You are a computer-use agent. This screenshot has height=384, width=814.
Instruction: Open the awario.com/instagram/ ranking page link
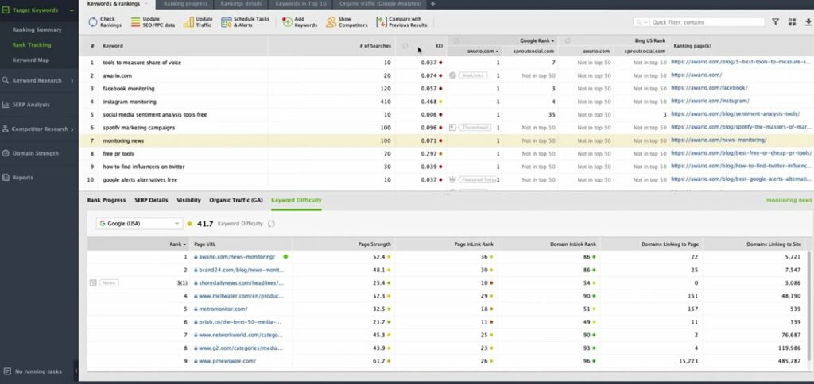tap(710, 101)
